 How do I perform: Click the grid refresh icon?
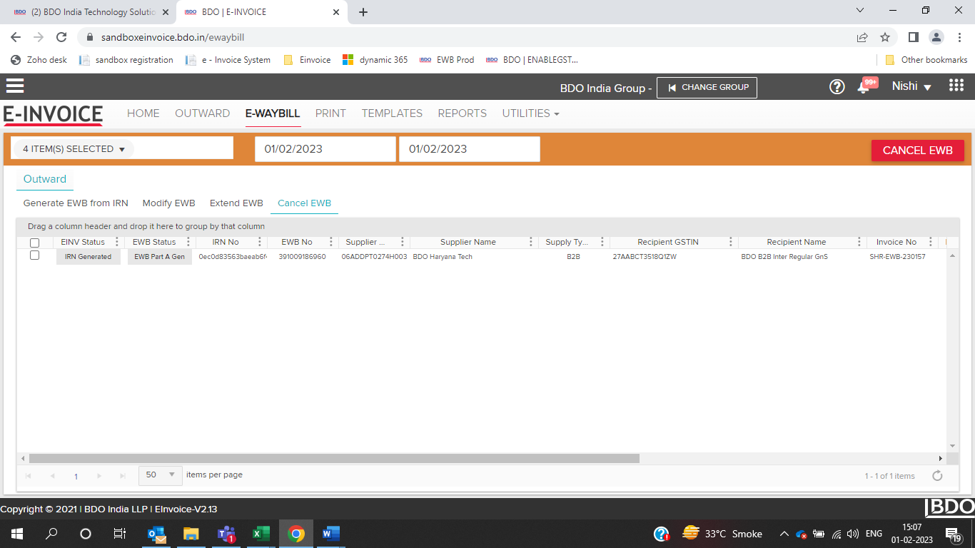[937, 476]
